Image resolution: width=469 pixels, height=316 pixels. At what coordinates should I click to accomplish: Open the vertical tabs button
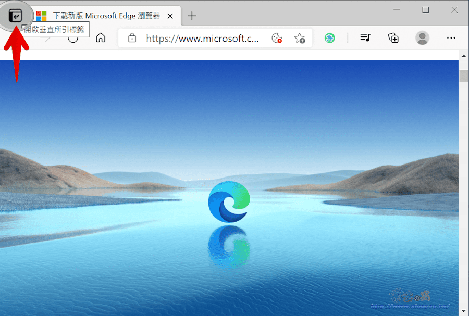point(15,16)
